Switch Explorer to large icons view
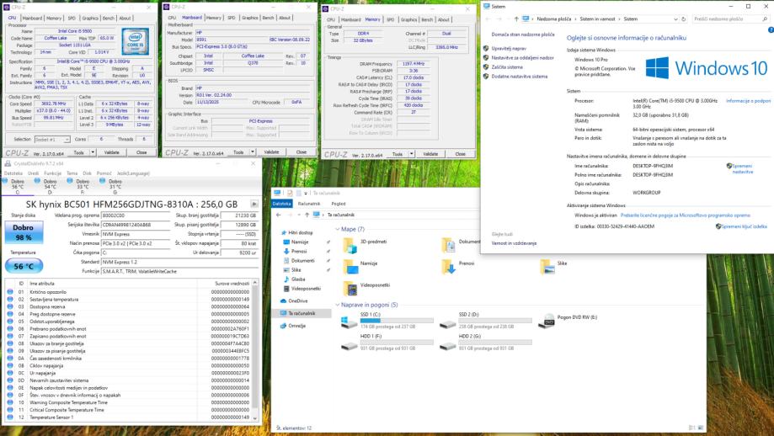774x436 pixels. [x=701, y=428]
